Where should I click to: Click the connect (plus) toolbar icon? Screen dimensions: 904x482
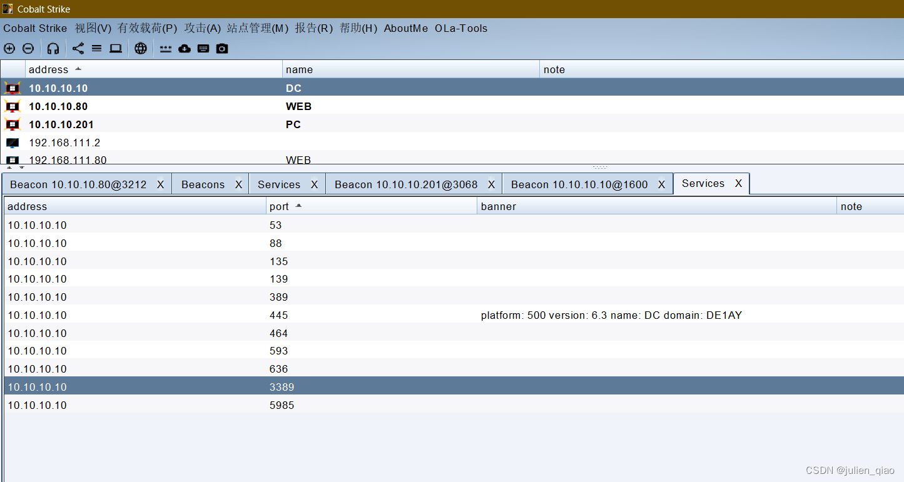point(9,48)
